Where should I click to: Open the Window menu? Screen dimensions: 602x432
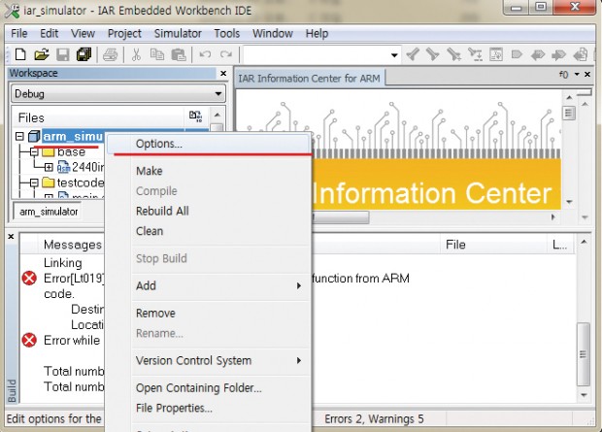click(x=273, y=33)
